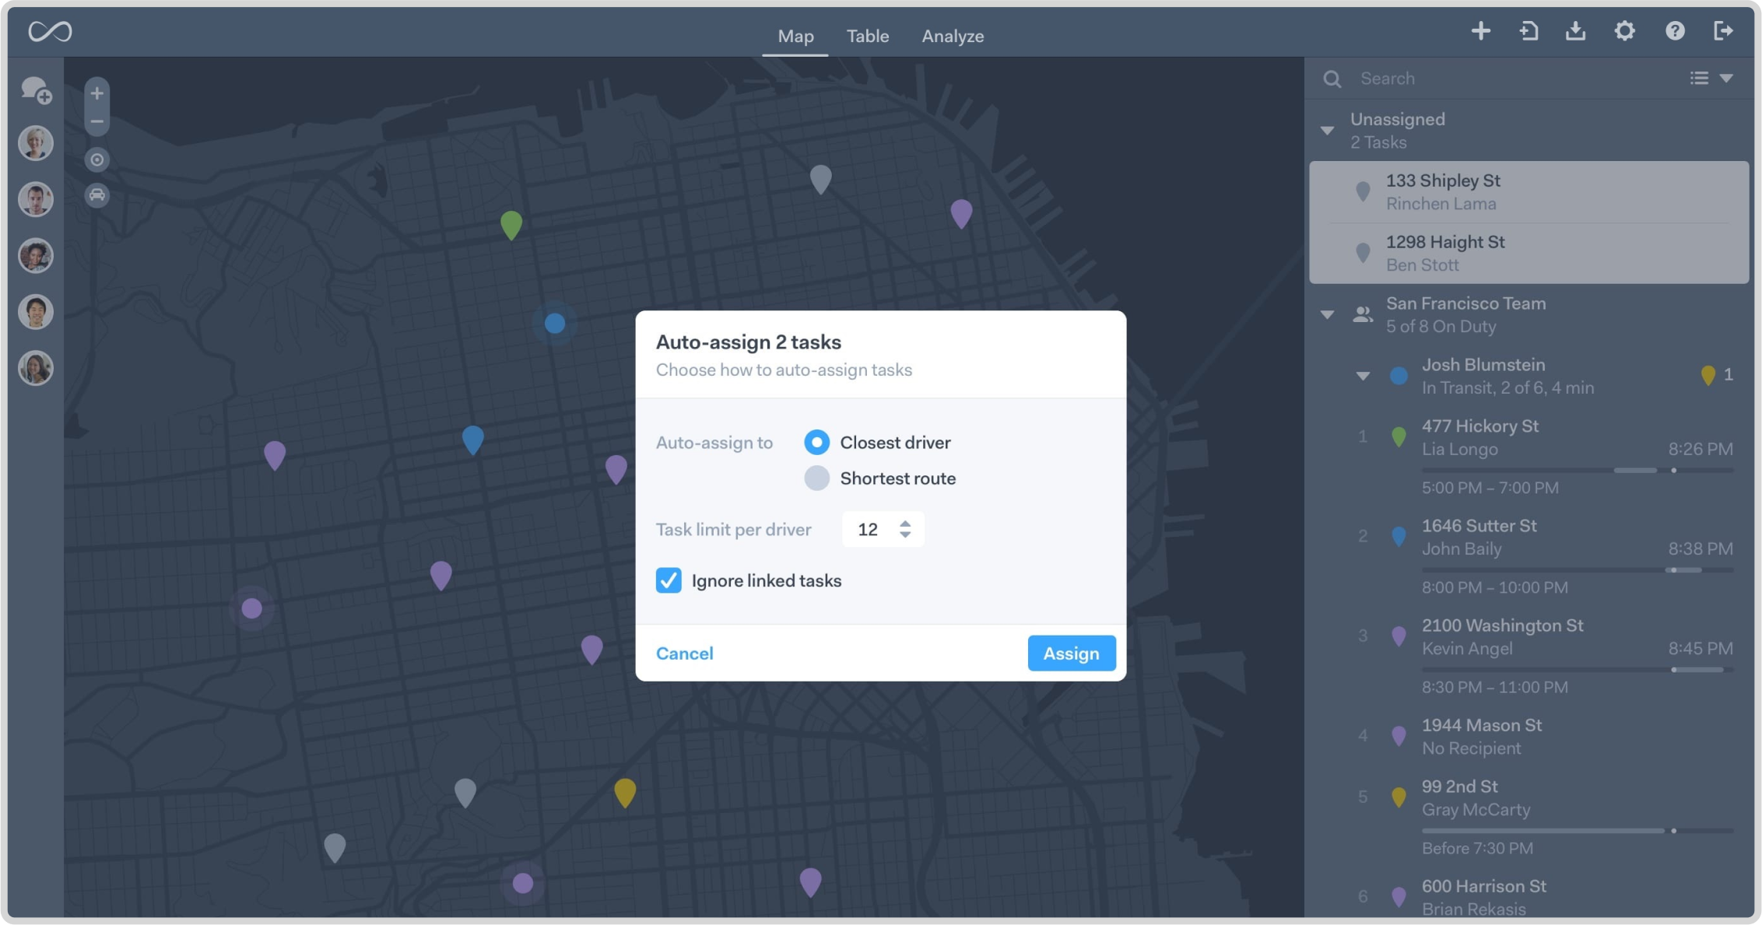Screen dimensions: 1762x925
Task: Click the Assign button to confirm
Action: (x=1071, y=653)
